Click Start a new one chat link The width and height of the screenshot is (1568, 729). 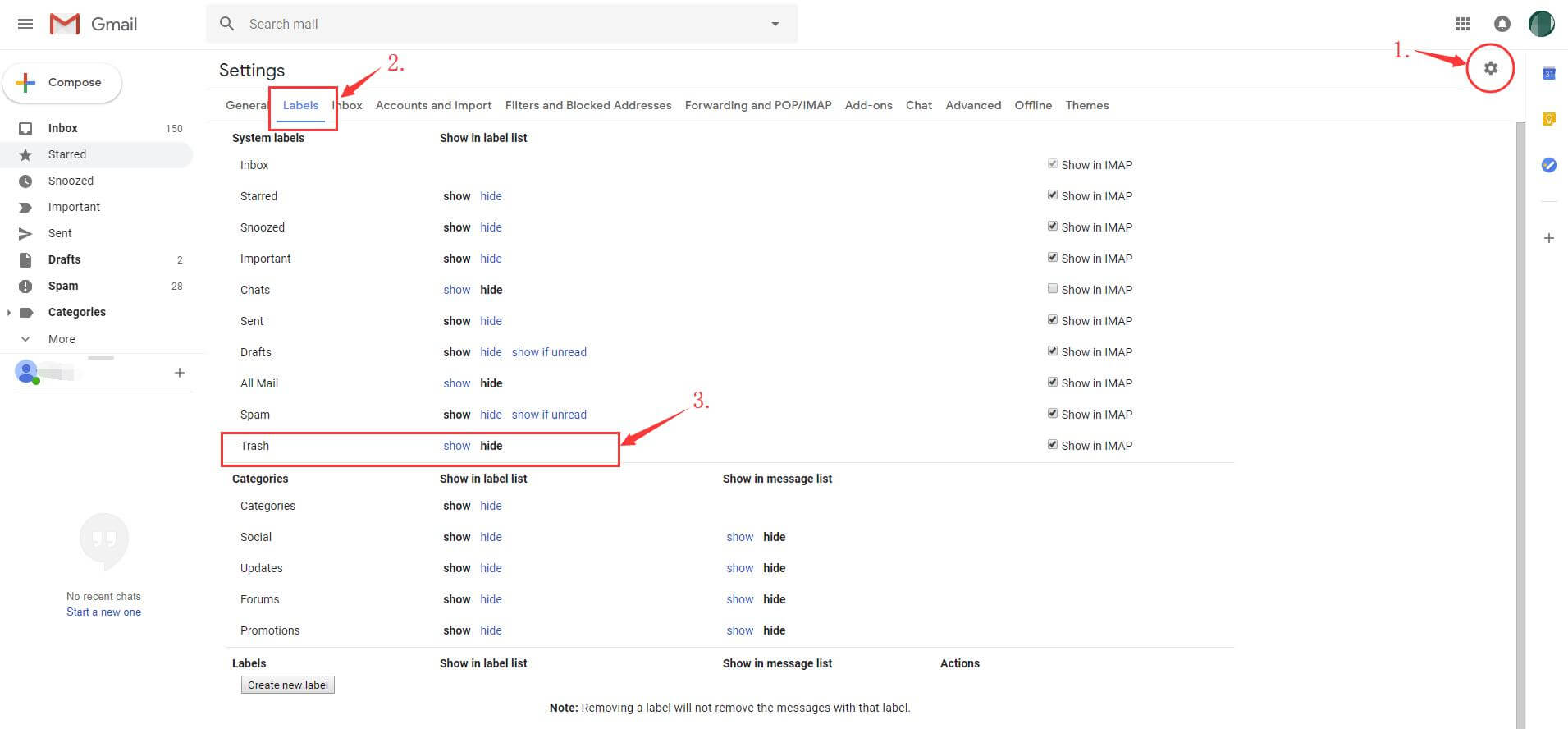pos(103,612)
